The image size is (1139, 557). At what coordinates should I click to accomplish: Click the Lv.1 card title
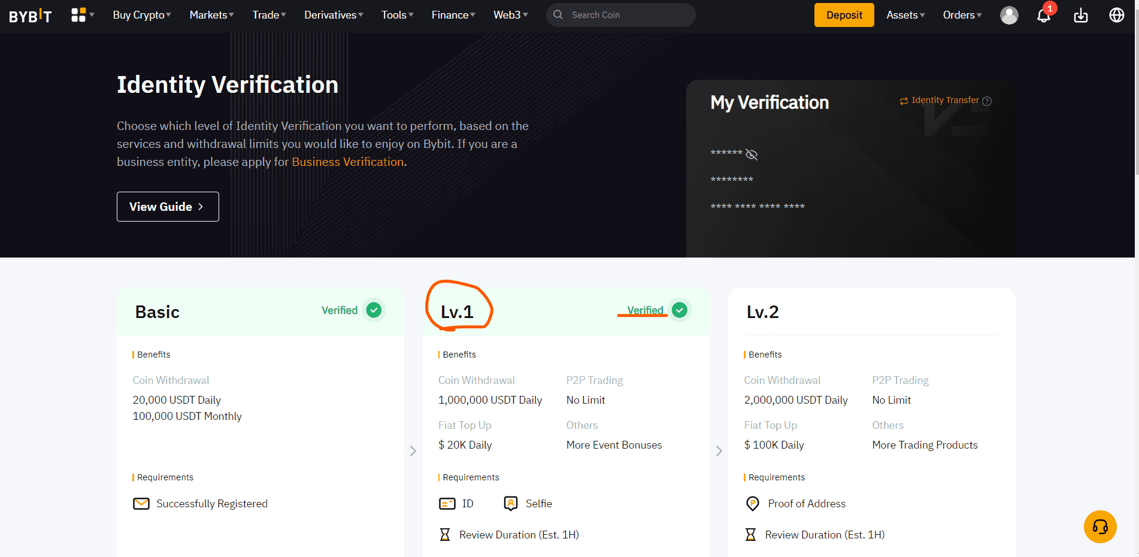point(457,312)
